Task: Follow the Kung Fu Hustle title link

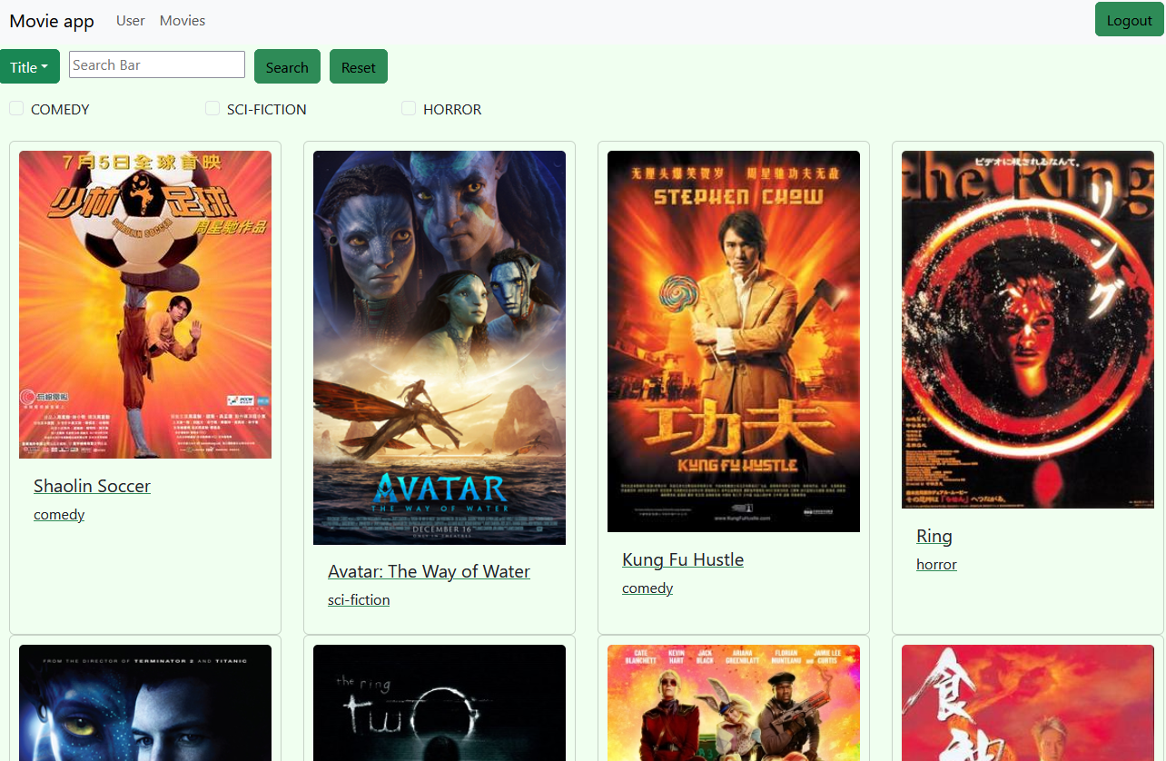Action: (683, 559)
